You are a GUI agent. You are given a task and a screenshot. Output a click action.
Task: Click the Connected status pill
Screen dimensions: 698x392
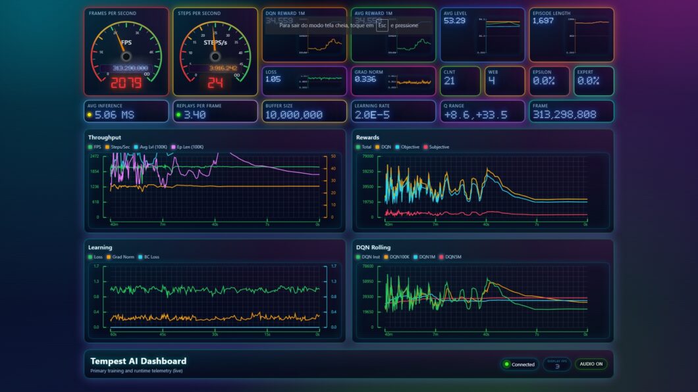(x=519, y=364)
